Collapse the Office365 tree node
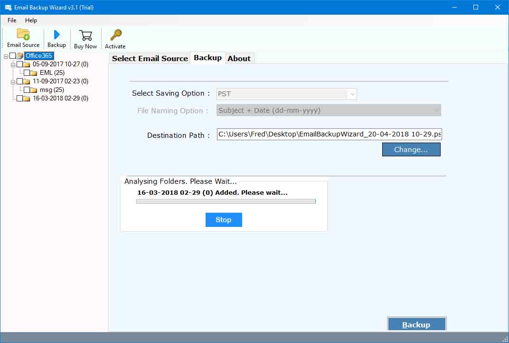The image size is (509, 343). [6, 56]
